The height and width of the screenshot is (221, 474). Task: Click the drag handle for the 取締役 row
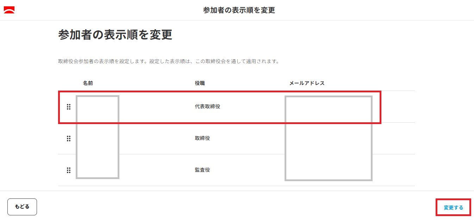tap(69, 139)
